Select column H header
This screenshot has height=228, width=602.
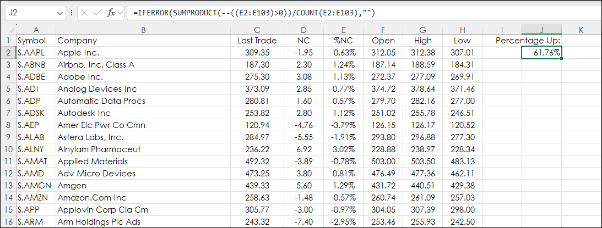[462, 30]
